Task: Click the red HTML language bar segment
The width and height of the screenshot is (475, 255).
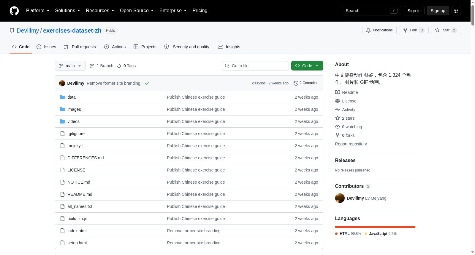Action: point(375,227)
